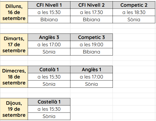
Task: Click the Dijous, 19 de setembre cell
Action: (14, 109)
